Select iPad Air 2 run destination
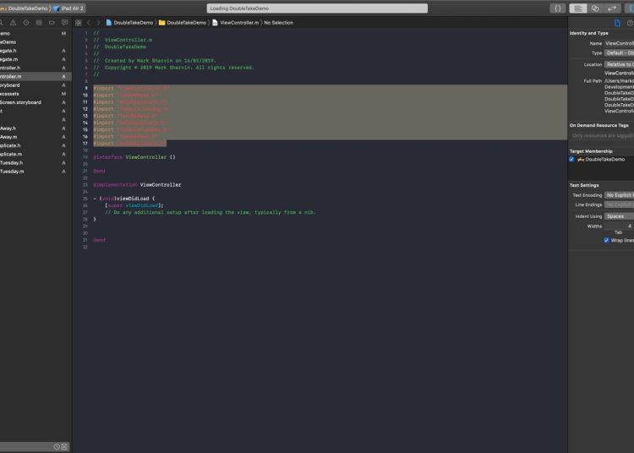This screenshot has width=634, height=453. (69, 8)
